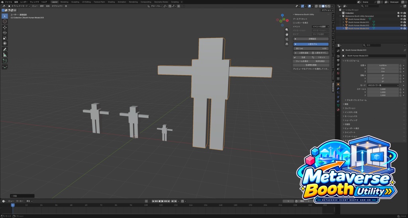This screenshot has width=408, height=218.
Task: Click the 人型を追加 button
Action: point(302,53)
